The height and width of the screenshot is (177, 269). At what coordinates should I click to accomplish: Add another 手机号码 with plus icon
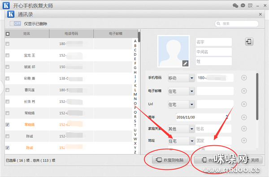tap(244, 78)
